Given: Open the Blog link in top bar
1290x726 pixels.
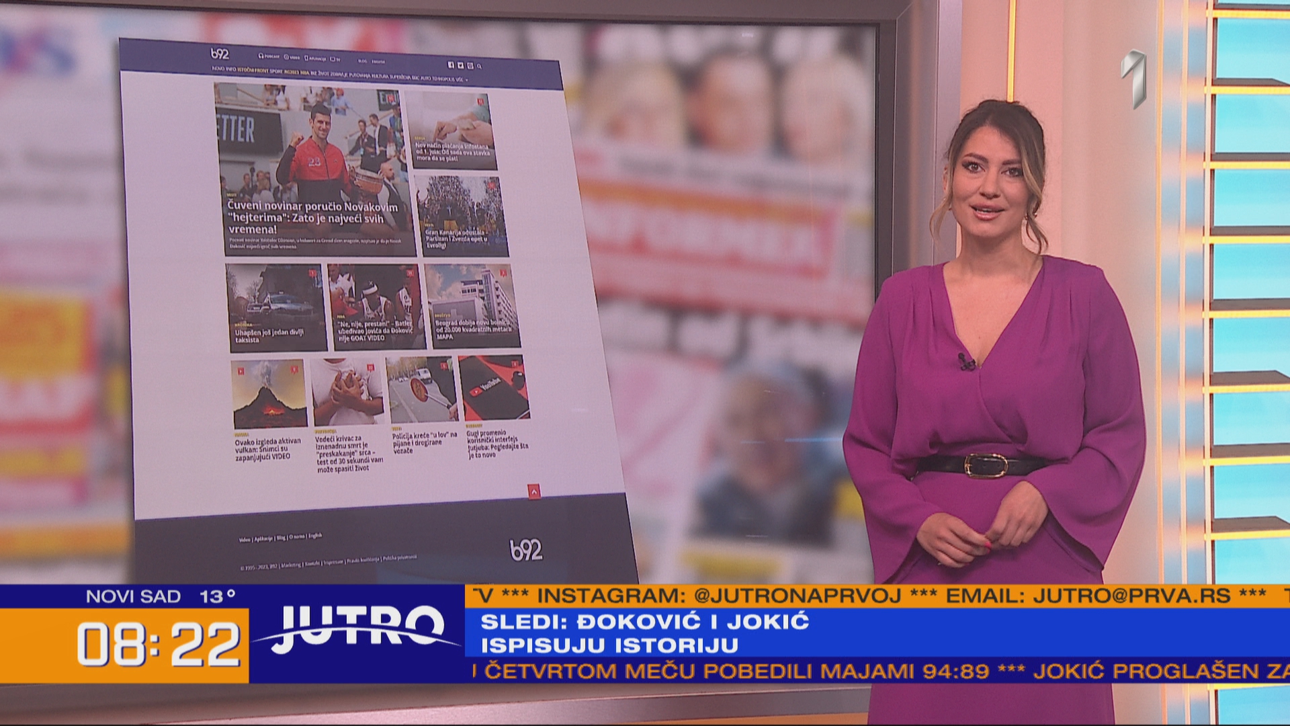Looking at the screenshot, I should (361, 61).
